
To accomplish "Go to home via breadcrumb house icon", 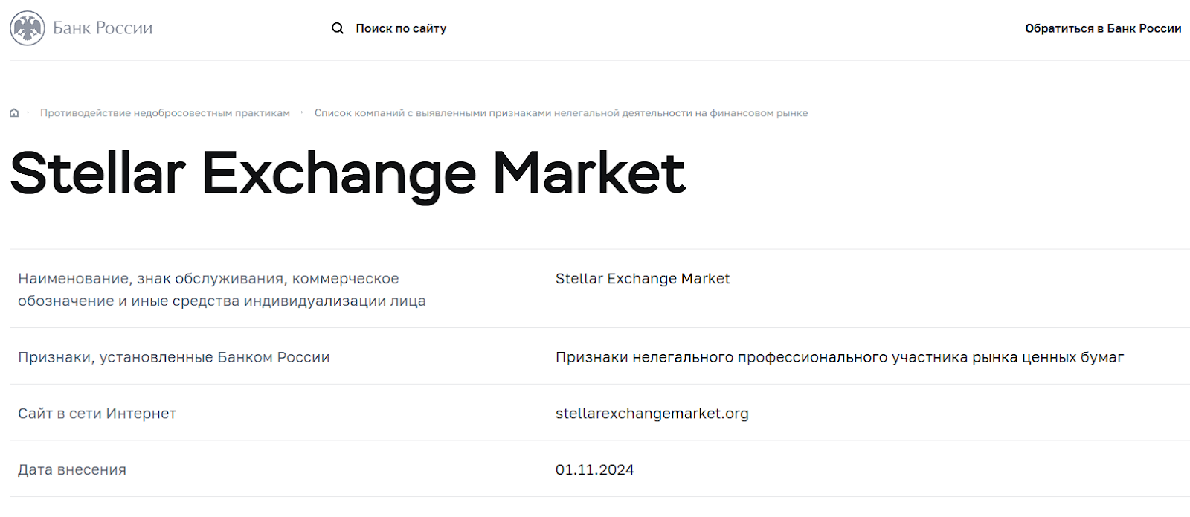I will (14, 113).
